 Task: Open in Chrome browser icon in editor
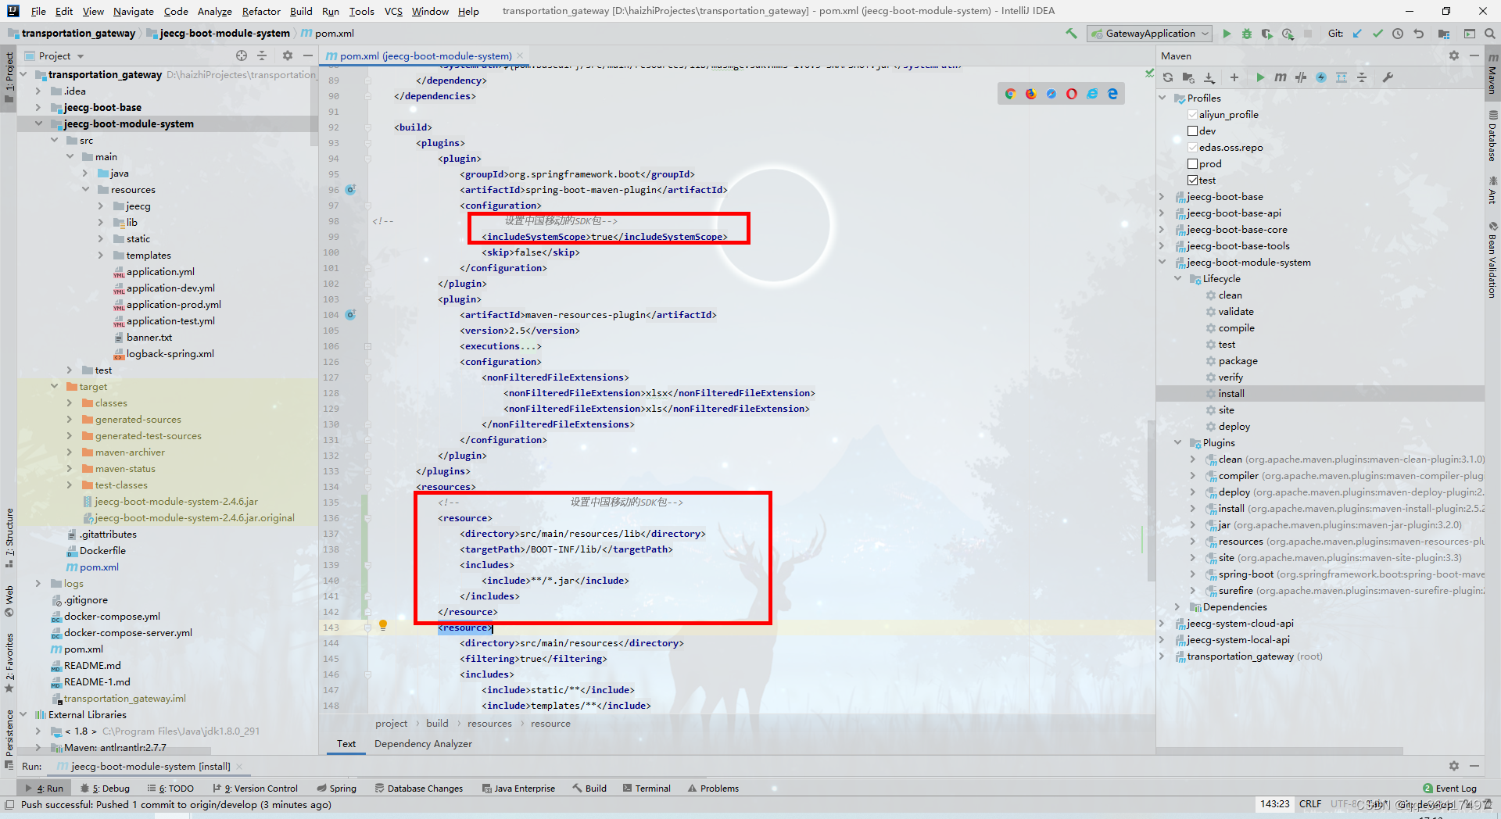[1010, 94]
